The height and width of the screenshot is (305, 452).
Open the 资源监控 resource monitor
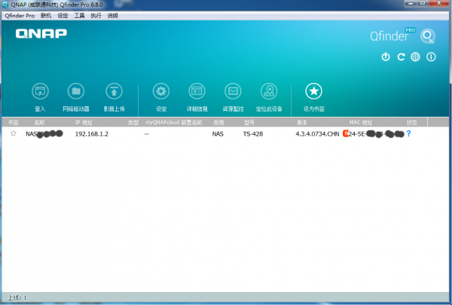click(x=233, y=92)
